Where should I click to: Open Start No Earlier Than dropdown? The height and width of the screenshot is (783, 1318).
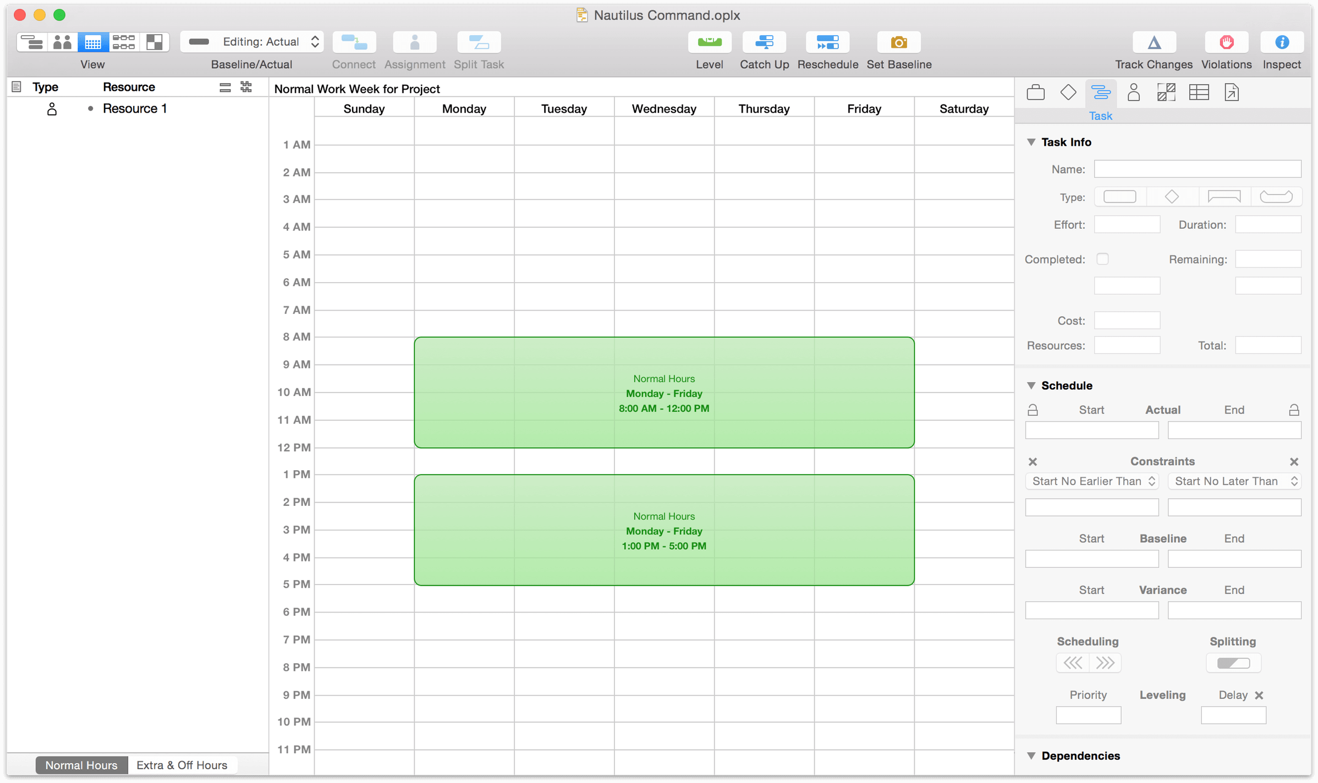coord(1092,482)
